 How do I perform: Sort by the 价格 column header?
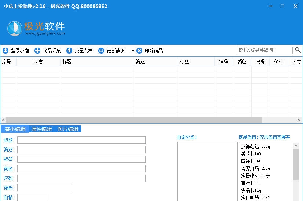click(278, 62)
